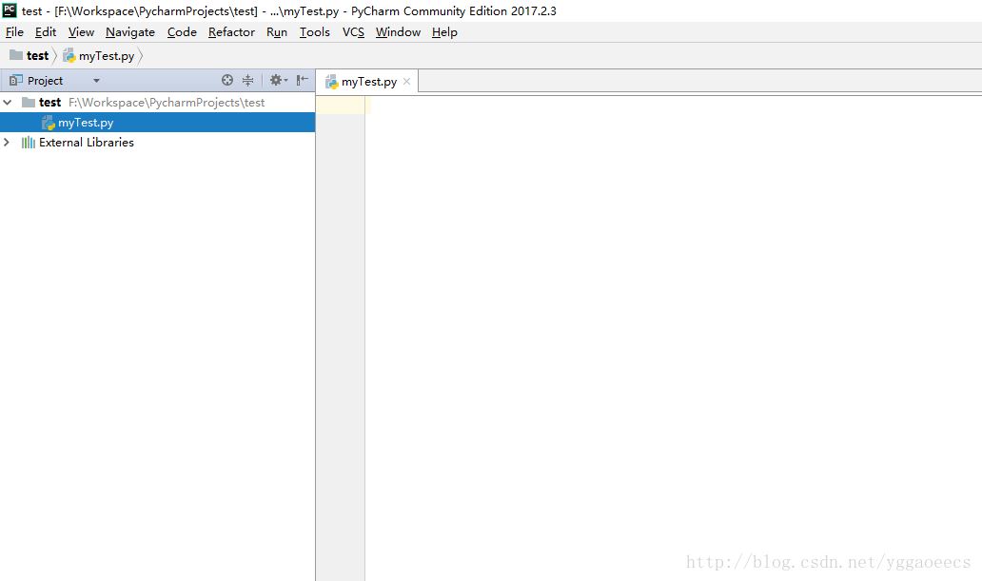Click the editor gutter at line one
Image resolution: width=982 pixels, height=581 pixels.
click(341, 105)
